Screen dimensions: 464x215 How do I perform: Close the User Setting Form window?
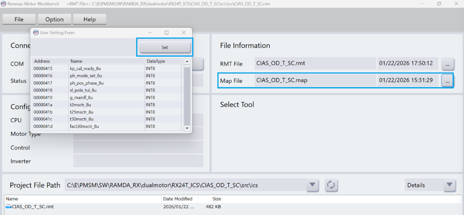[x=184, y=32]
